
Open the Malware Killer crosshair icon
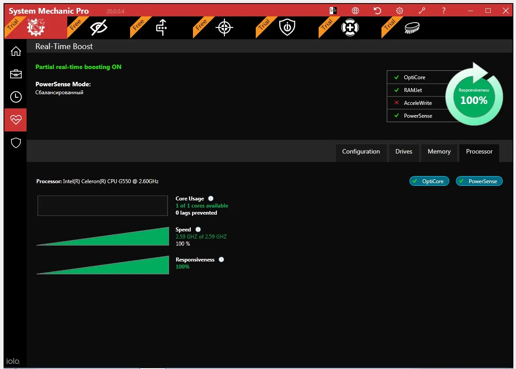224,27
